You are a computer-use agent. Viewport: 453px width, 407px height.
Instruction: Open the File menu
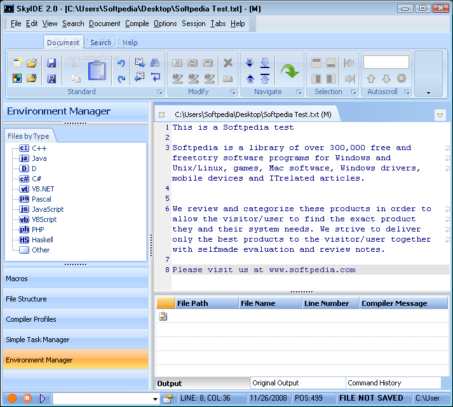pyautogui.click(x=16, y=24)
